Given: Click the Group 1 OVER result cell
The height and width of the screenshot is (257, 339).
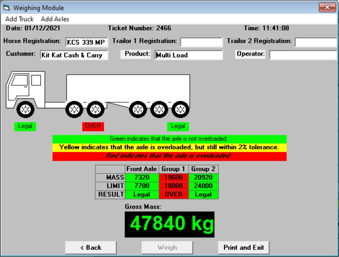Looking at the screenshot, I should tap(174, 194).
